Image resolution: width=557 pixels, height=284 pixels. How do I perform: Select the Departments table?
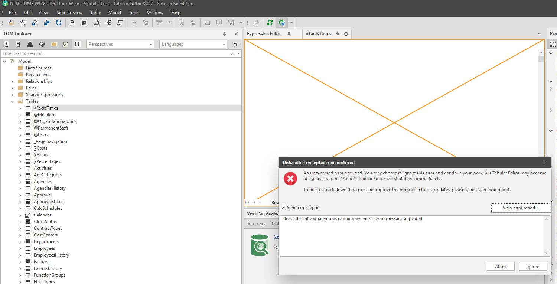(46, 242)
